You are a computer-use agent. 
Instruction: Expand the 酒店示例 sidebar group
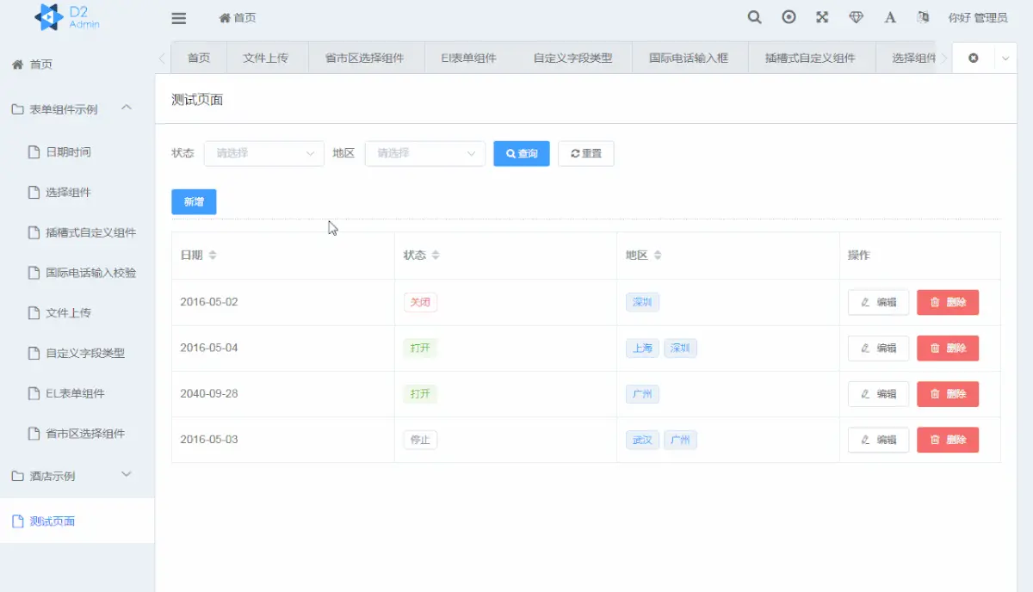pyautogui.click(x=77, y=476)
